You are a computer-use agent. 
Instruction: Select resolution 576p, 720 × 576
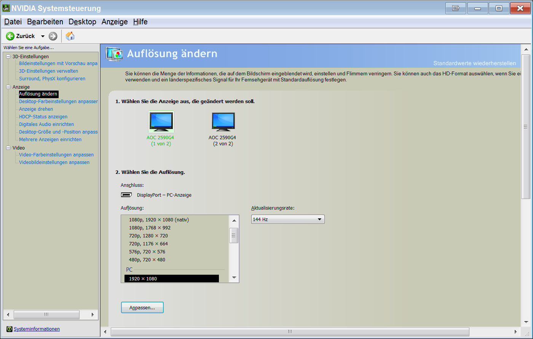[147, 252]
